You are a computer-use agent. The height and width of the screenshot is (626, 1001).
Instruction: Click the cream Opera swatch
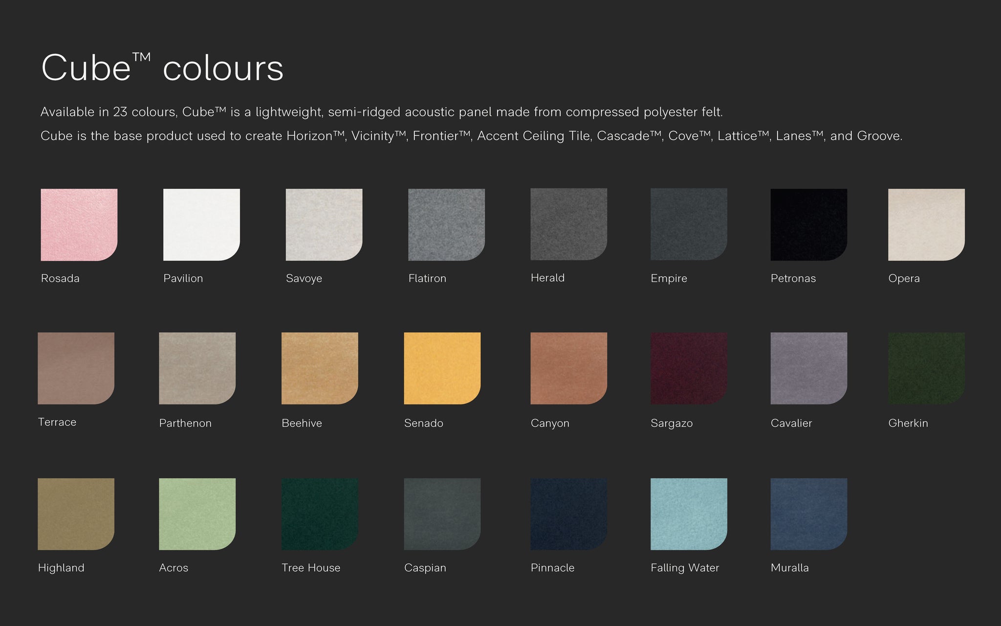926,224
